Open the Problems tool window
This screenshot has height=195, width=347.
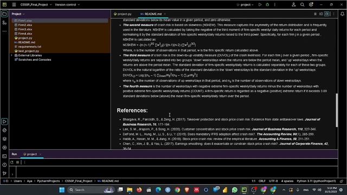(4, 165)
